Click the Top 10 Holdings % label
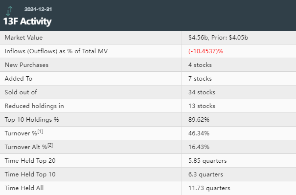The image size is (296, 195). pyautogui.click(x=32, y=120)
